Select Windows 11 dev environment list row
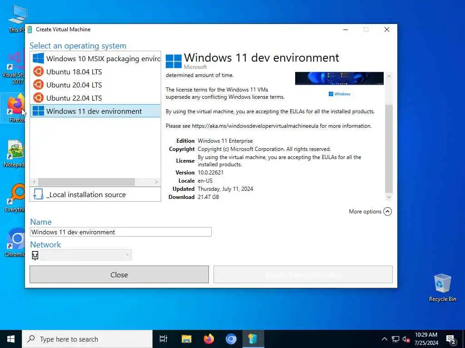Viewport: 465px width, 348px height. (x=95, y=111)
